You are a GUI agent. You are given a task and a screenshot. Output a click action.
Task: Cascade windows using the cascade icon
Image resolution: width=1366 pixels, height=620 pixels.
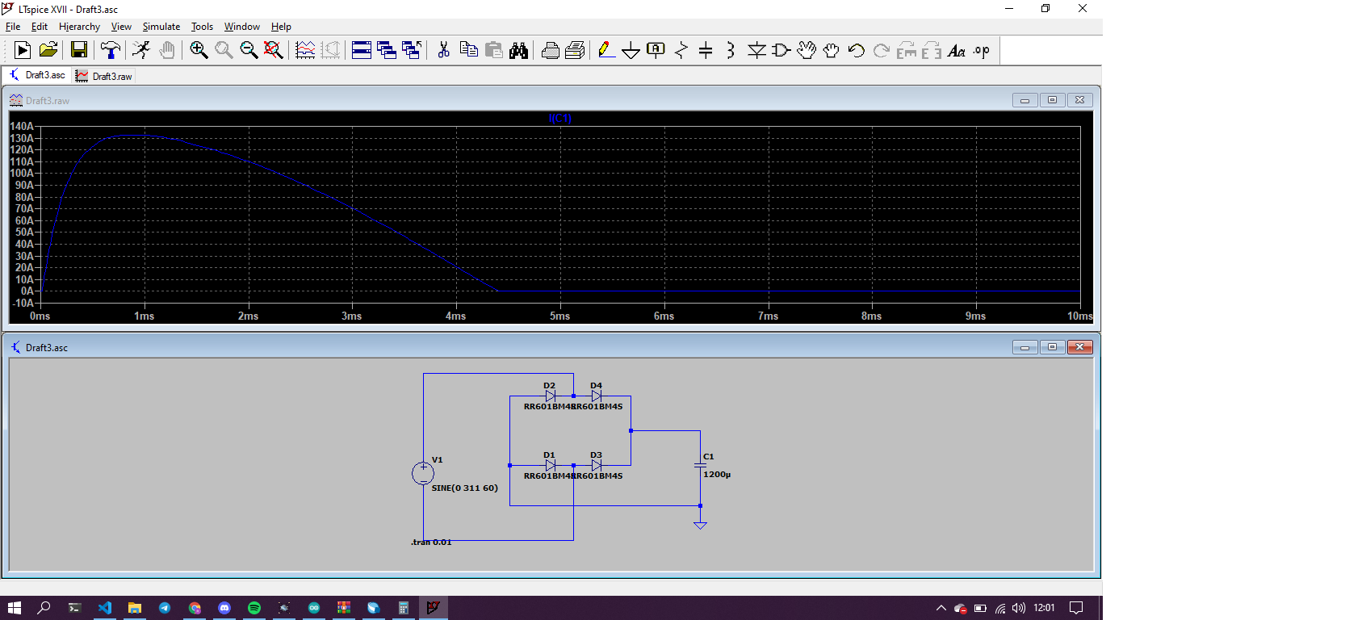(387, 50)
